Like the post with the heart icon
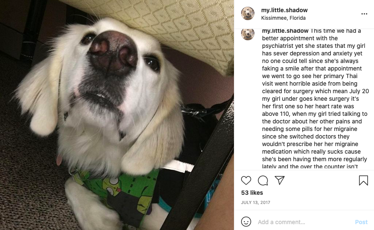The height and width of the screenshot is (230, 374). pyautogui.click(x=246, y=180)
